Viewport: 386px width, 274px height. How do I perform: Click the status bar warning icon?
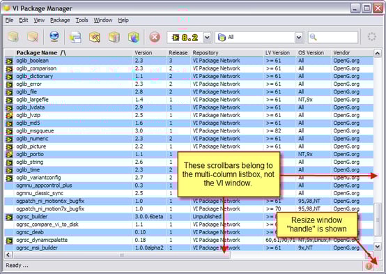[x=369, y=266]
